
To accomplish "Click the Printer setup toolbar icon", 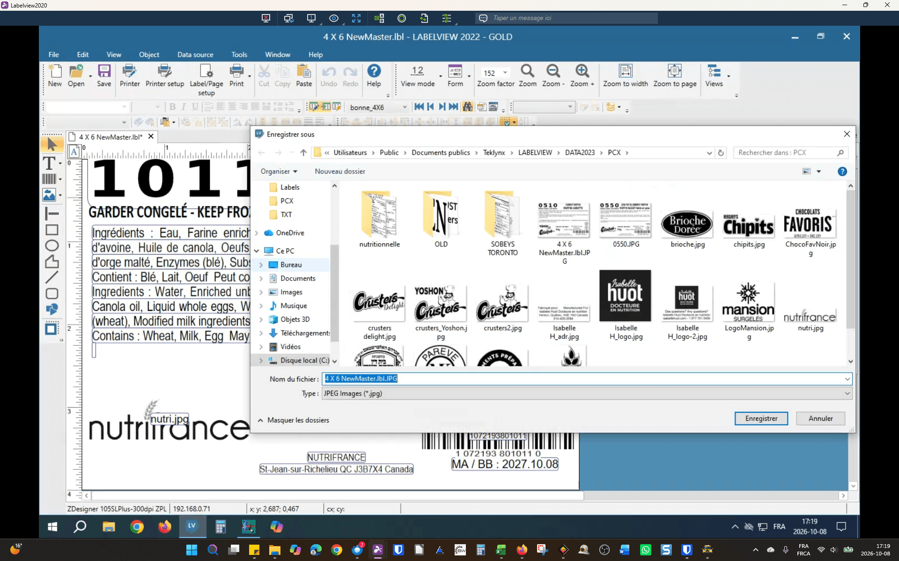I will 165,76.
